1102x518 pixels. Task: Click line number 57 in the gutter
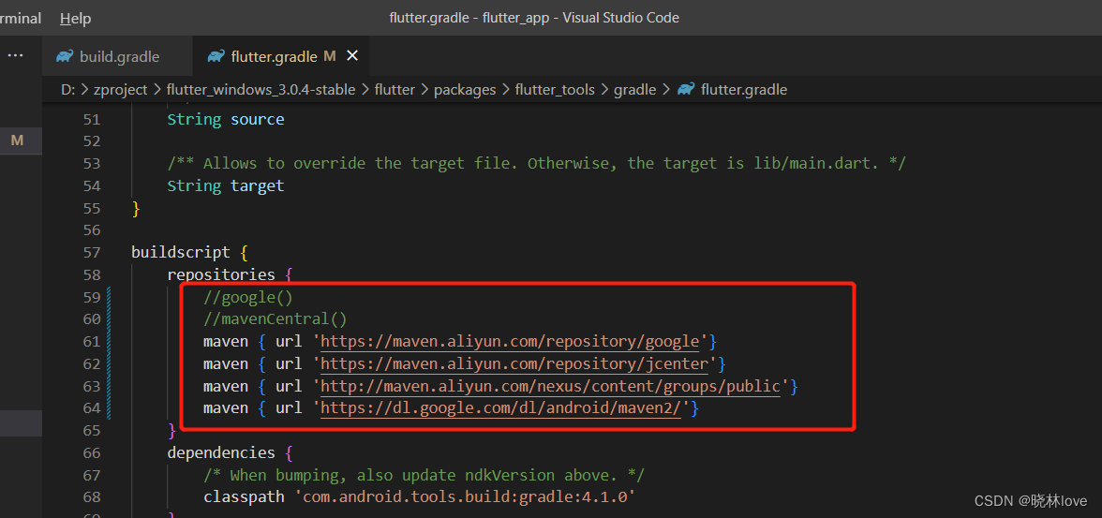click(x=92, y=252)
